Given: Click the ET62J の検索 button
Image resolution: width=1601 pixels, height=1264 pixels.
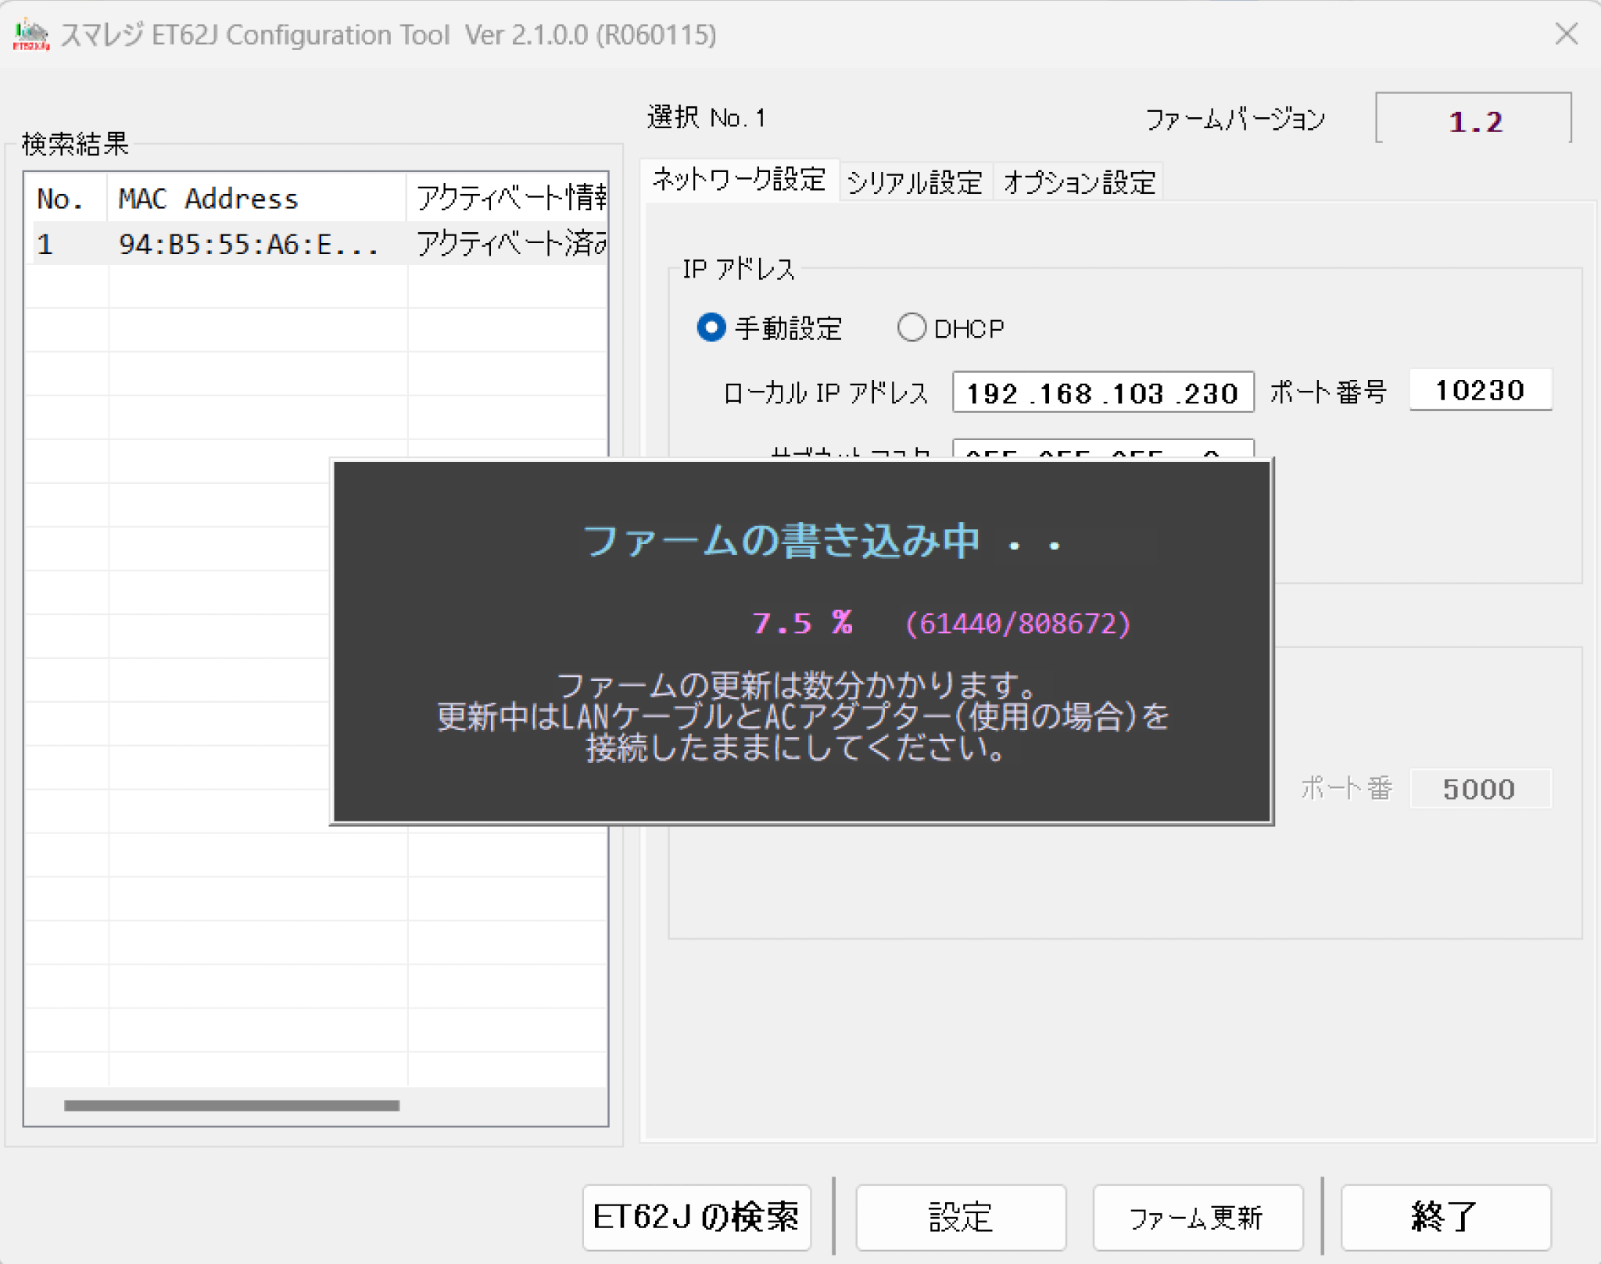Looking at the screenshot, I should 697,1217.
